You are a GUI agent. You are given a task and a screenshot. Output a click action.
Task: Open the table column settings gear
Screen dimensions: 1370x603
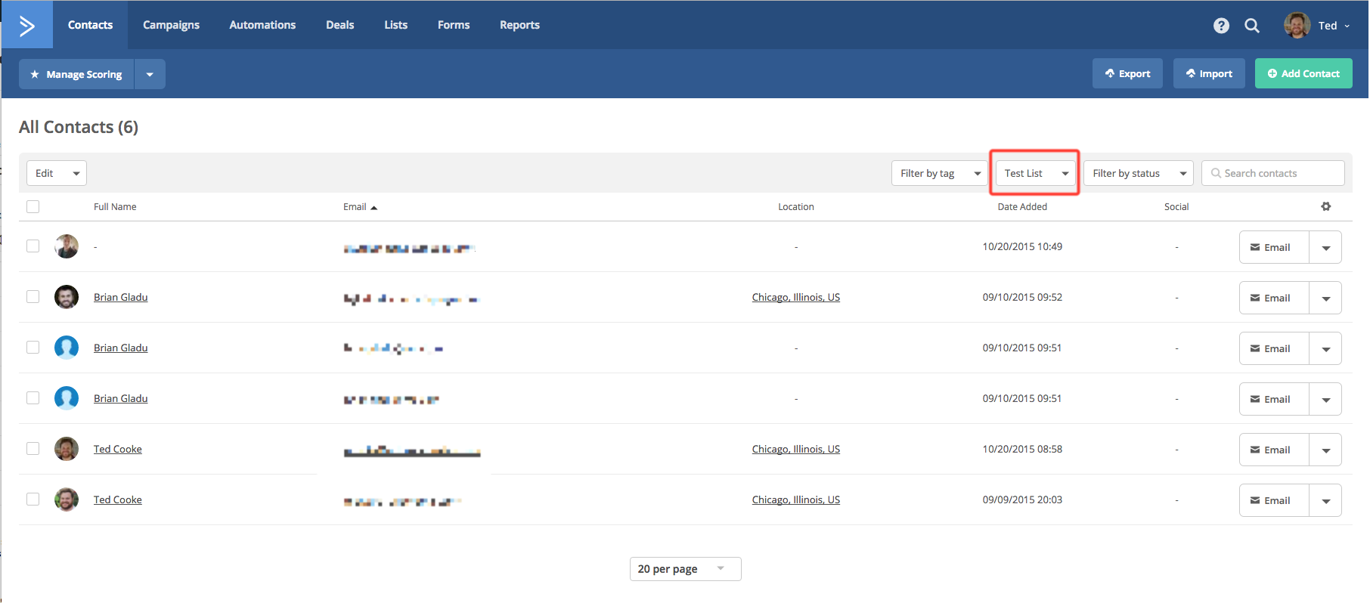coord(1325,206)
